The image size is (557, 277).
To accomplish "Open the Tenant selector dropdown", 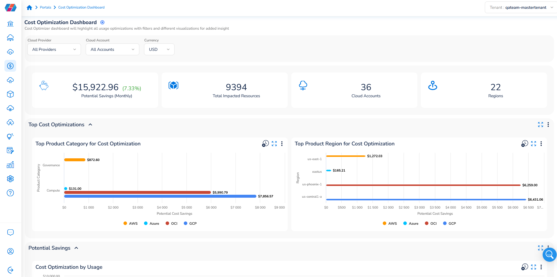I will point(521,7).
